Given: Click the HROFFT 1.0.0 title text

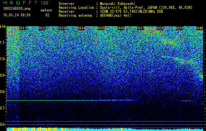Looking at the screenshot, I should 26,3.
